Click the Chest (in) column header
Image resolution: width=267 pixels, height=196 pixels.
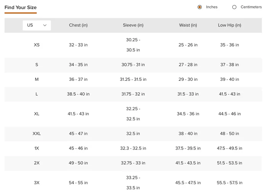(x=78, y=25)
